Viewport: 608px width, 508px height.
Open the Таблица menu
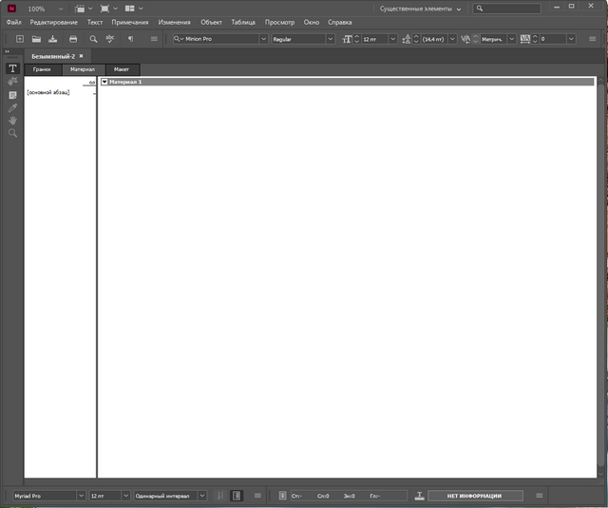(243, 22)
